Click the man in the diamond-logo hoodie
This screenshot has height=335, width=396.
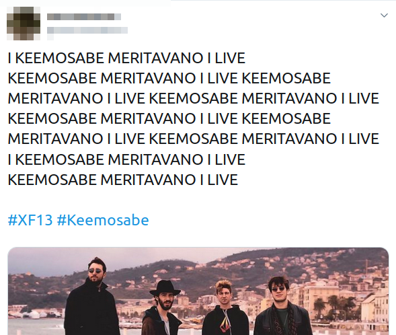tap(225, 308)
